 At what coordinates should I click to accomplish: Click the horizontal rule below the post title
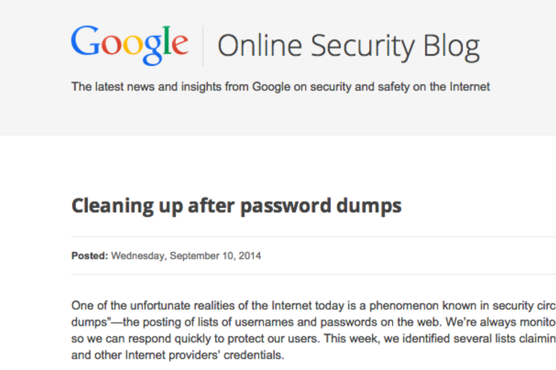pyautogui.click(x=313, y=236)
